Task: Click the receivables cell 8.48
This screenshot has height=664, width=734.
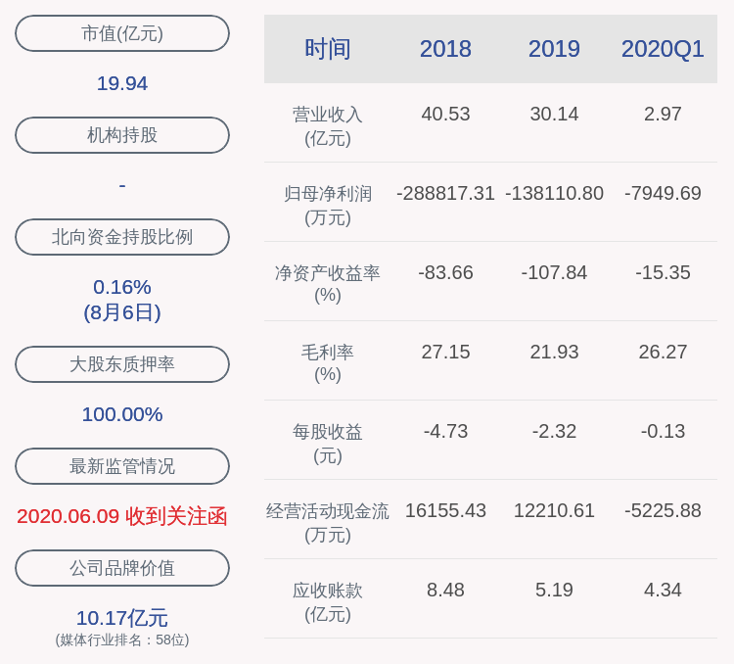Action: pos(445,590)
